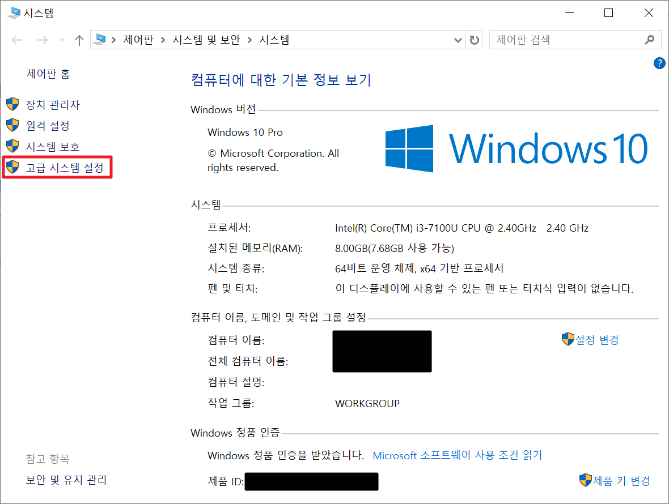Click system icon in title bar
The width and height of the screenshot is (669, 504).
click(x=14, y=13)
